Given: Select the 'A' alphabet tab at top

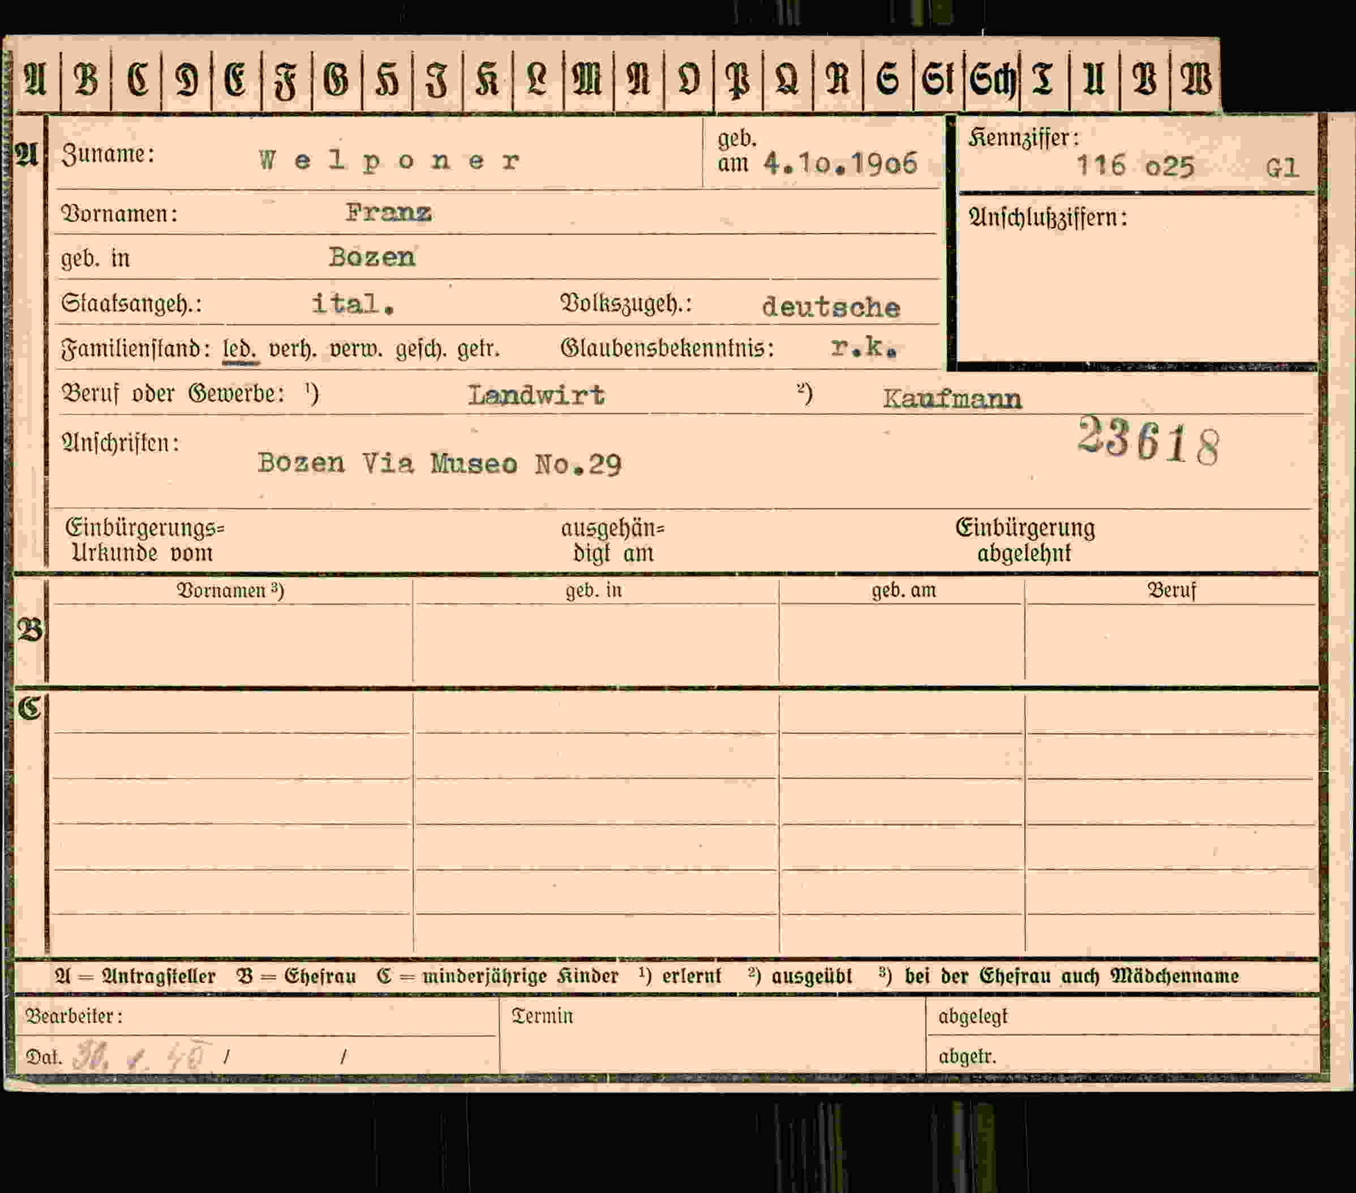Looking at the screenshot, I should coord(36,78).
